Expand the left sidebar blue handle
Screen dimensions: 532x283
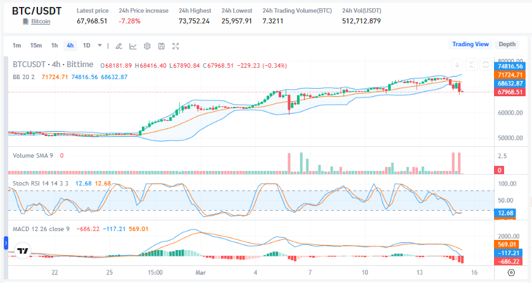pos(6,242)
